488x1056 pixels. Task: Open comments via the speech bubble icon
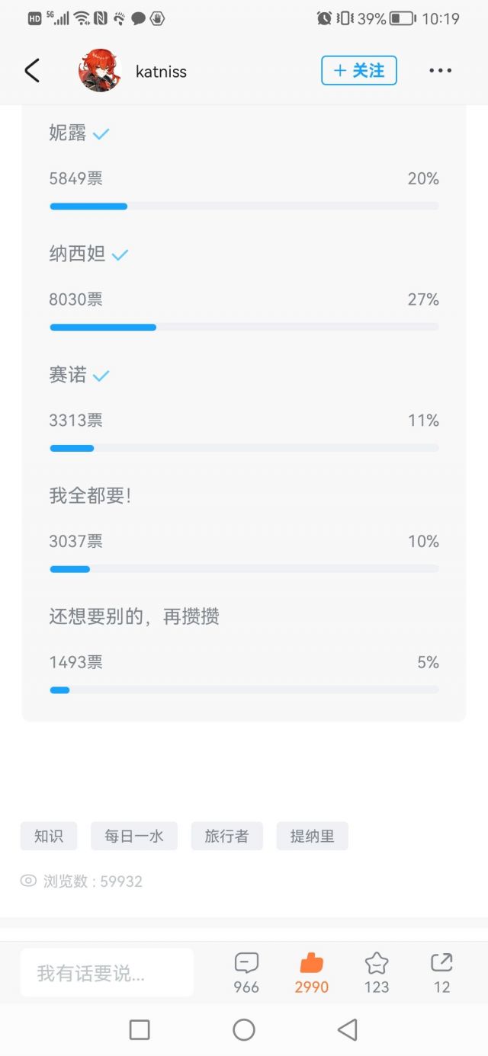click(246, 963)
